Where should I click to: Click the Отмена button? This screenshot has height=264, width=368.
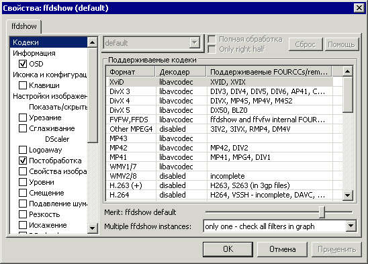point(282,249)
